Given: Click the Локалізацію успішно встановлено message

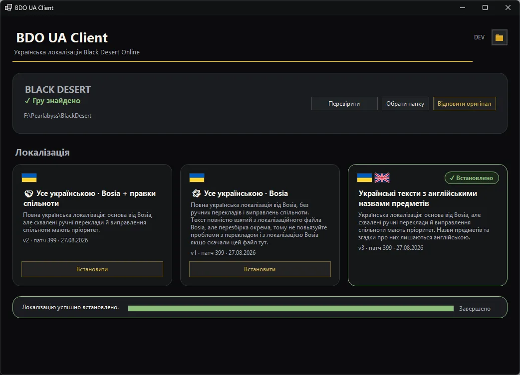Looking at the screenshot, I should [x=70, y=307].
